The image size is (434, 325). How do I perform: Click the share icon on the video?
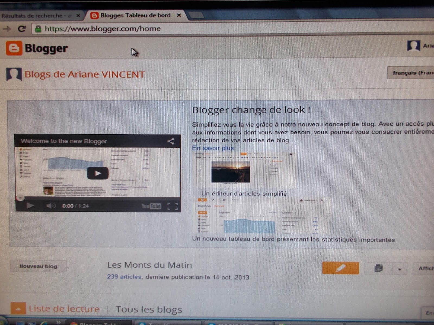tap(171, 141)
